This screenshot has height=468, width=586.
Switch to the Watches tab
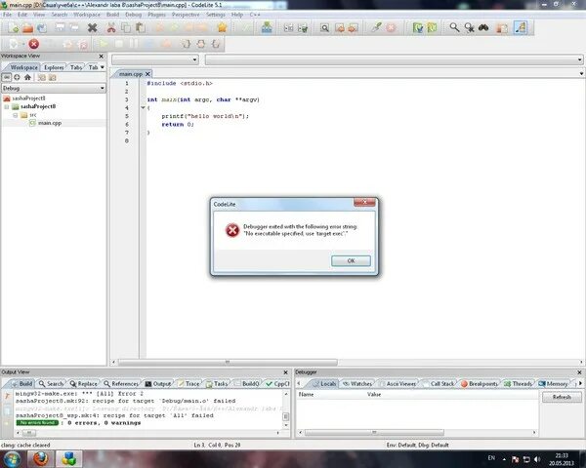click(x=357, y=383)
